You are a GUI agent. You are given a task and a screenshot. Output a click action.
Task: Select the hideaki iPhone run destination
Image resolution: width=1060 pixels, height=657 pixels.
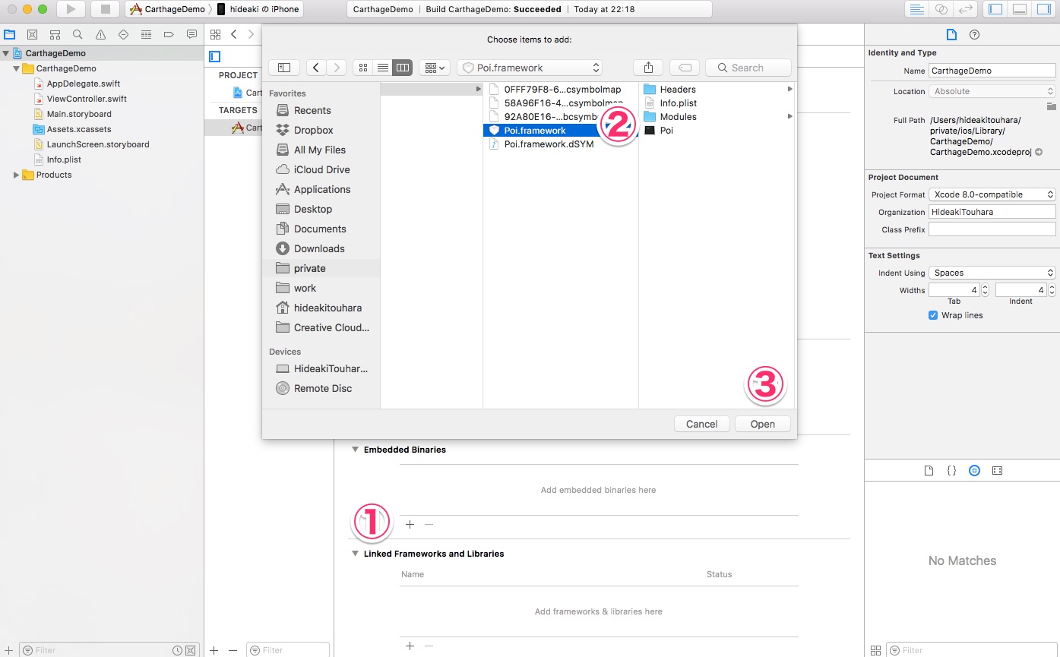point(258,9)
